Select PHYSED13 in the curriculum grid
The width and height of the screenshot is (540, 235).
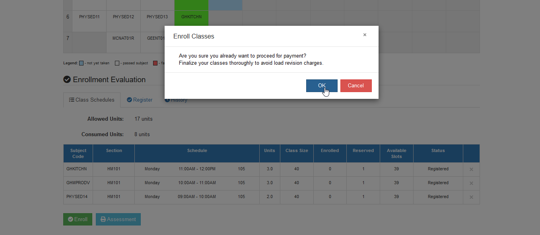(x=157, y=17)
